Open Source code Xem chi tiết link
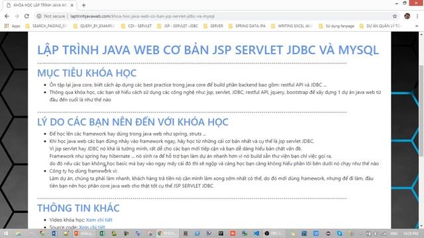This screenshot has height=238, width=424. 92,227
